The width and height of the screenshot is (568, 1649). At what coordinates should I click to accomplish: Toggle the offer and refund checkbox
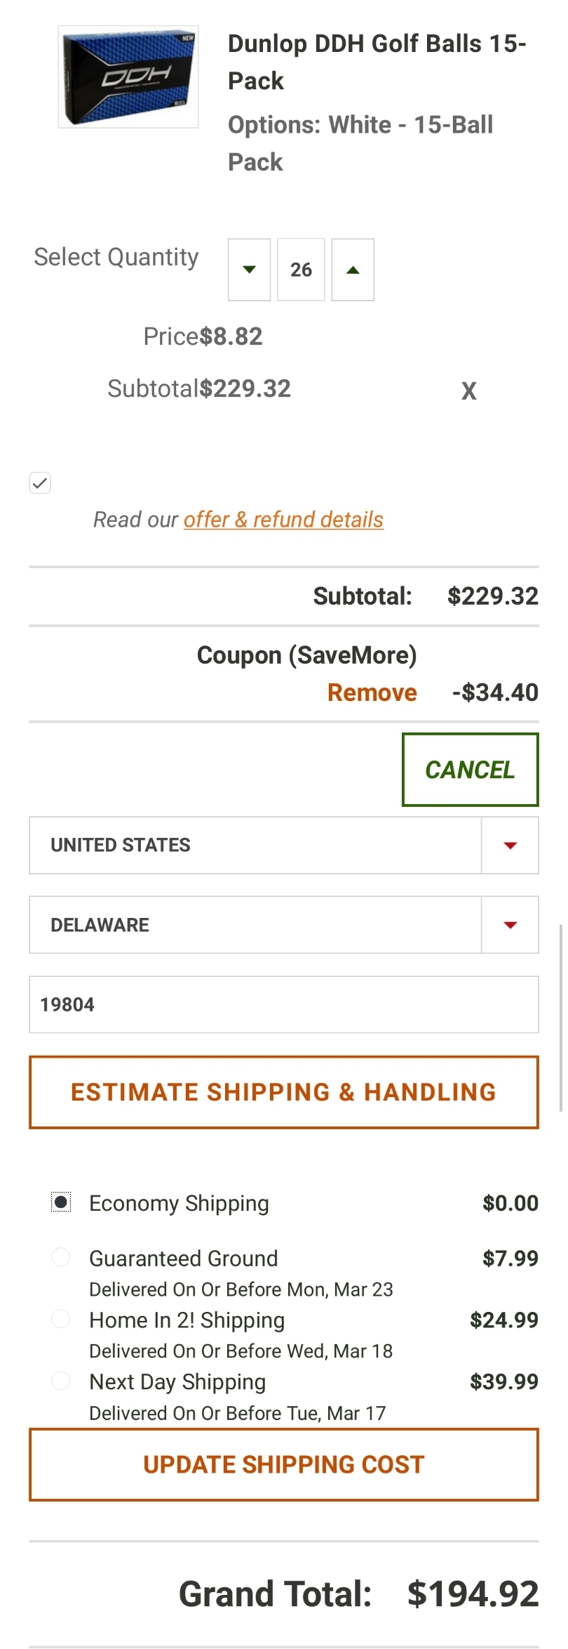pos(40,483)
